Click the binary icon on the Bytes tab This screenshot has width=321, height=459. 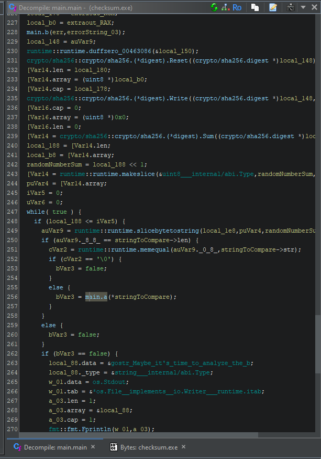[113, 447]
